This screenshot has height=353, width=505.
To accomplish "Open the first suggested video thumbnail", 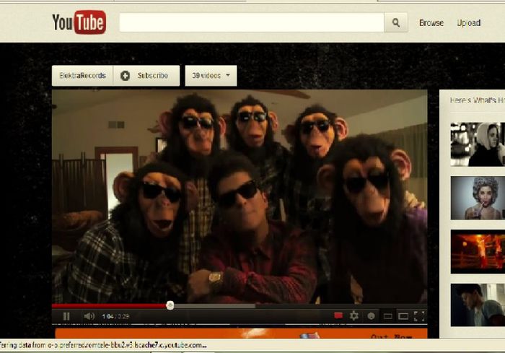I will click(x=477, y=144).
